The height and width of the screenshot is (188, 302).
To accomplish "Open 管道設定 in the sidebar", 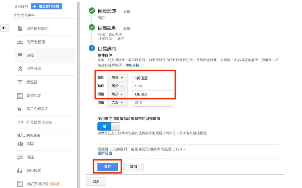I will click(x=34, y=96).
